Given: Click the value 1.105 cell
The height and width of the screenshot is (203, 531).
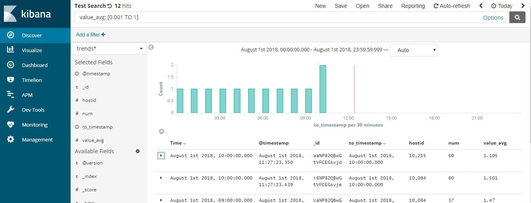Looking at the screenshot, I should point(490,156).
